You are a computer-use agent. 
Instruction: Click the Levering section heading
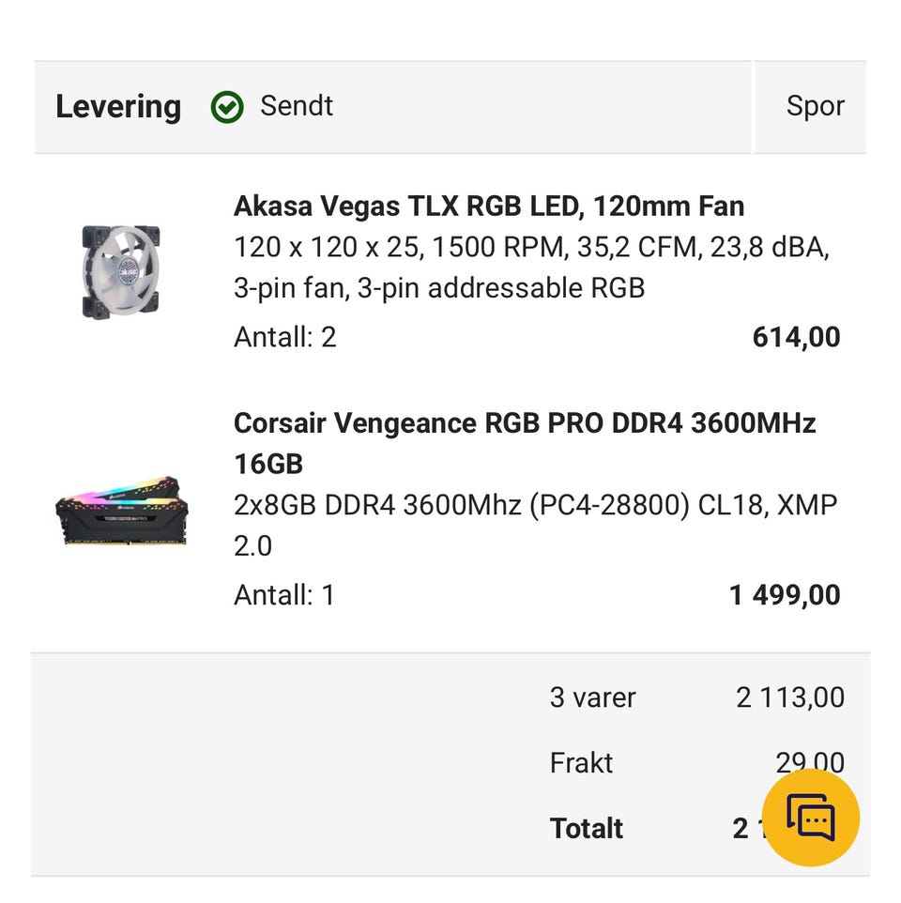point(117,106)
